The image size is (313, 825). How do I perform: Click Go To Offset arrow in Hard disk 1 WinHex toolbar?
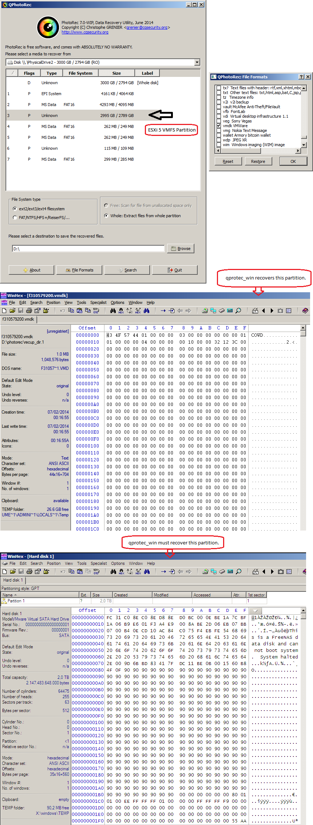163,571
